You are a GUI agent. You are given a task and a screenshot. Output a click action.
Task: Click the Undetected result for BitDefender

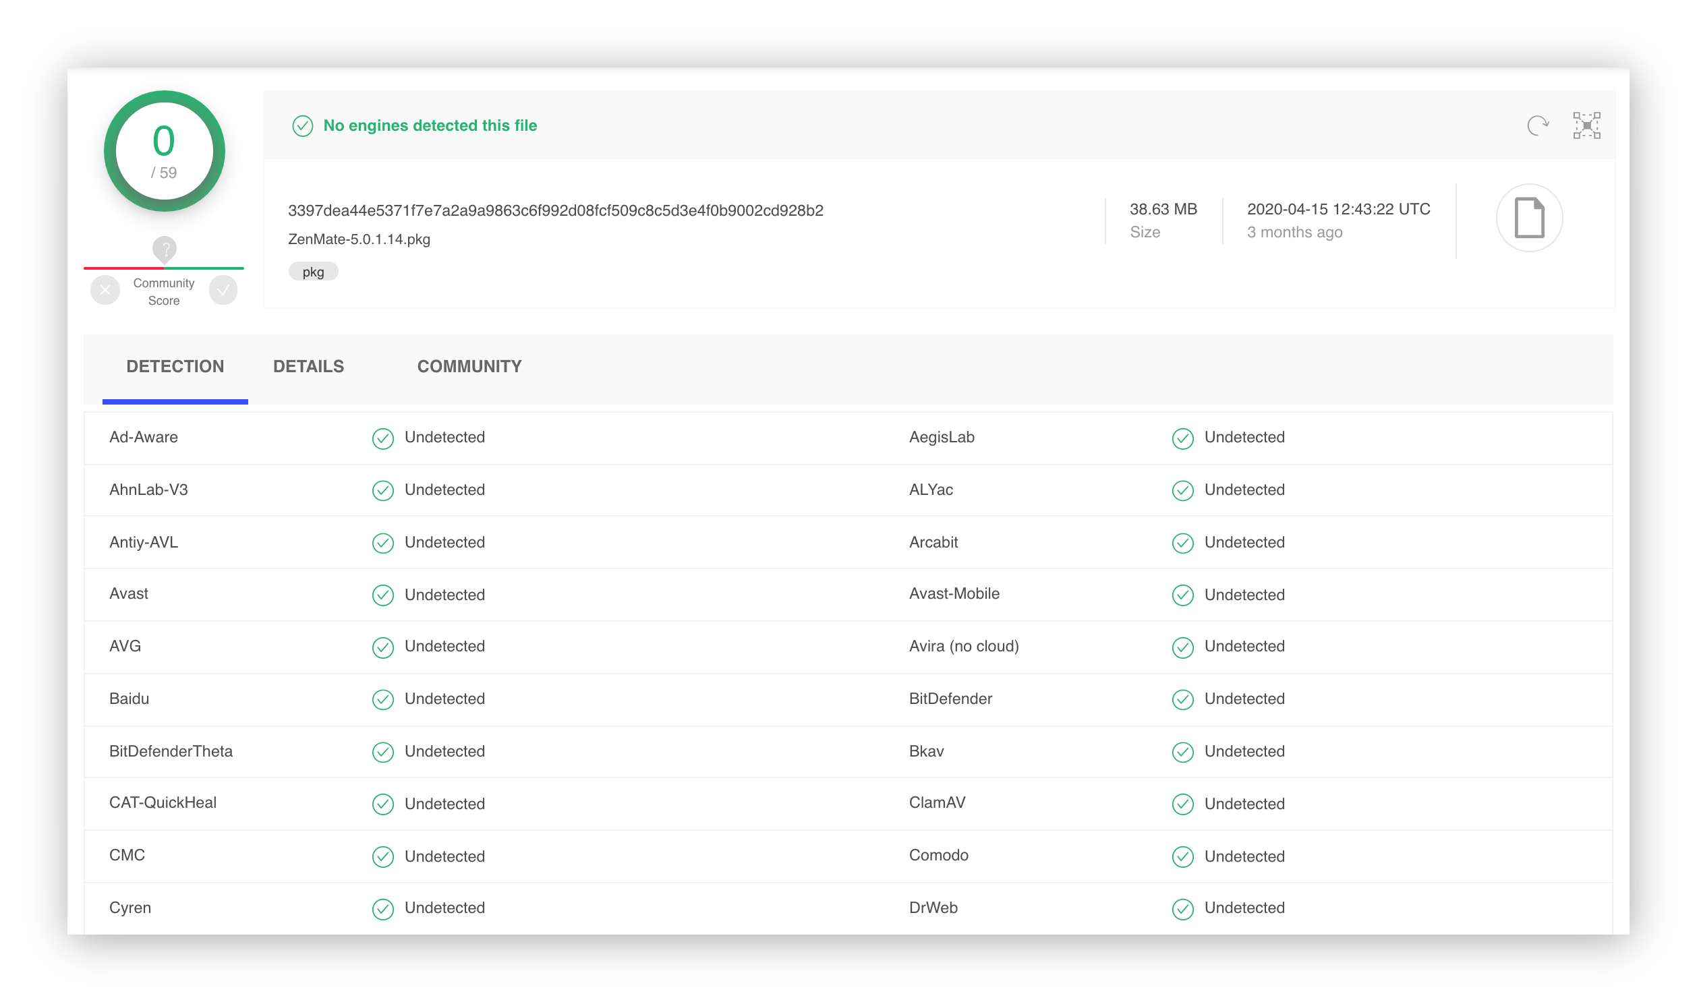pos(1244,699)
